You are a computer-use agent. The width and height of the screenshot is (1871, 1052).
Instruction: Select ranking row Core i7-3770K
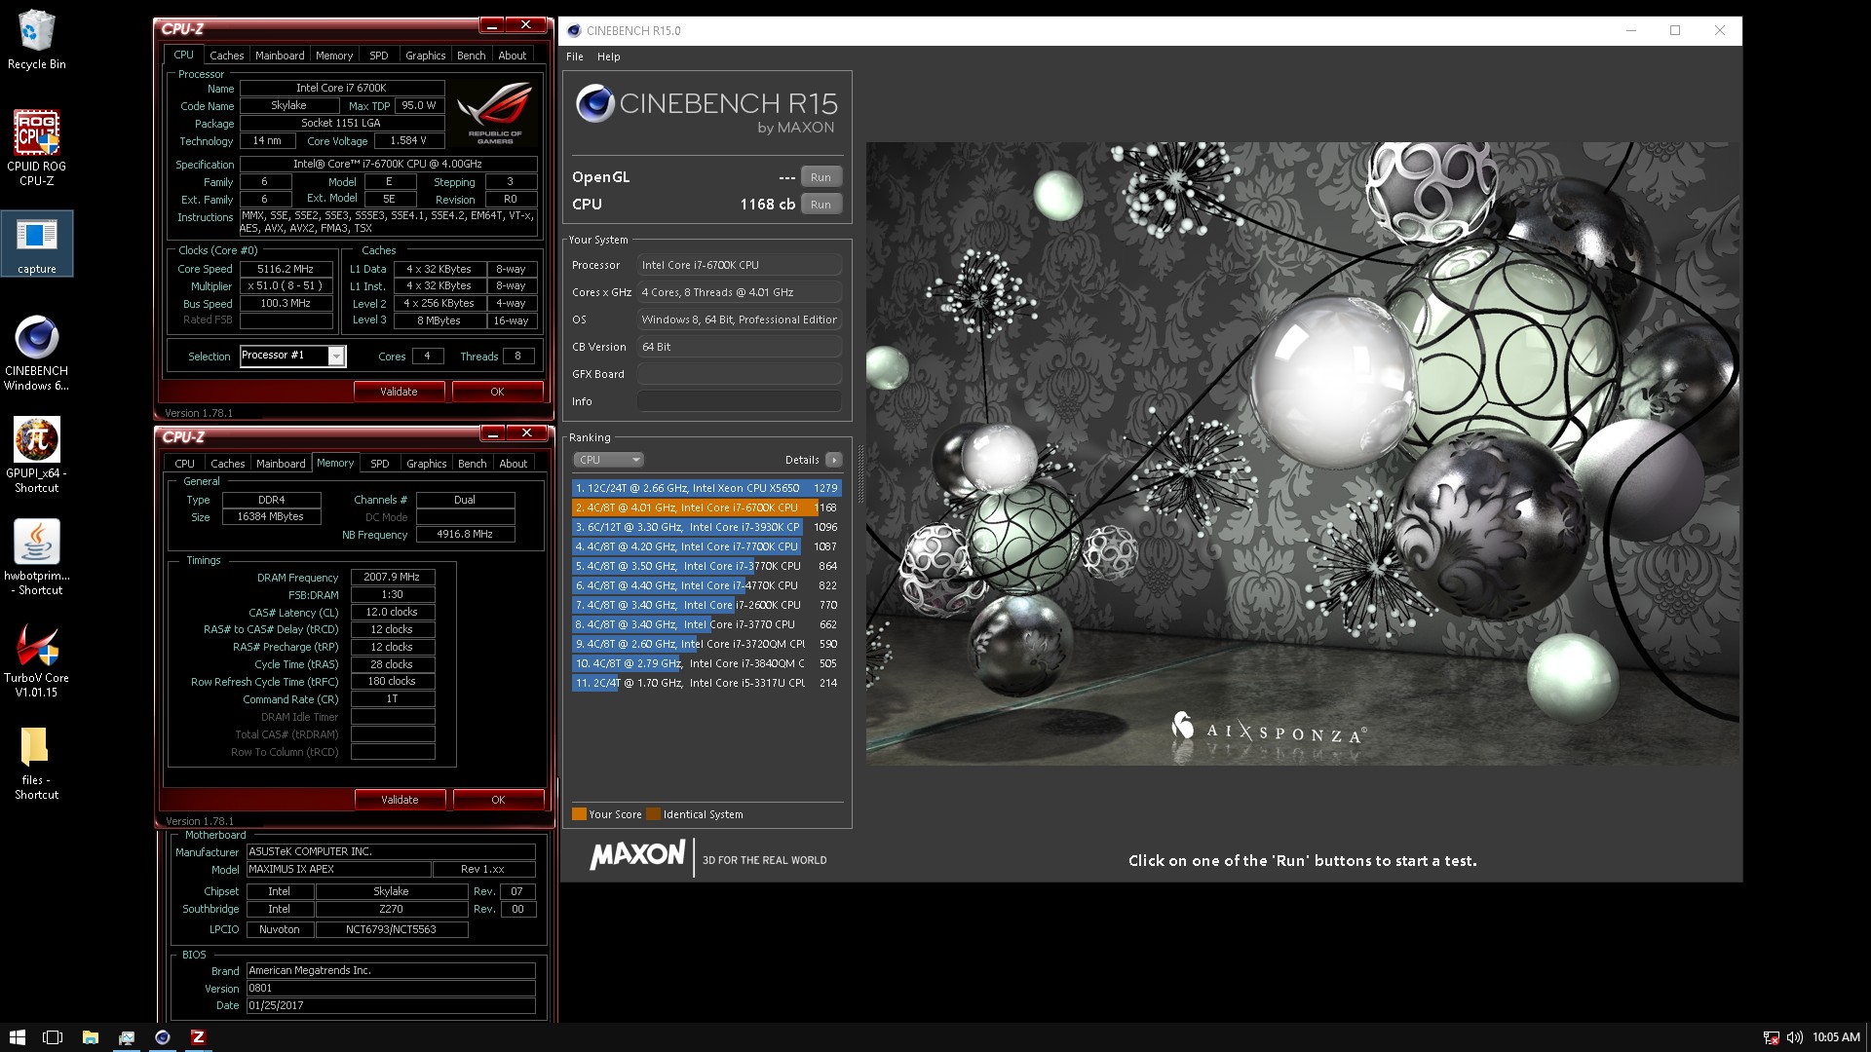pyautogui.click(x=706, y=566)
